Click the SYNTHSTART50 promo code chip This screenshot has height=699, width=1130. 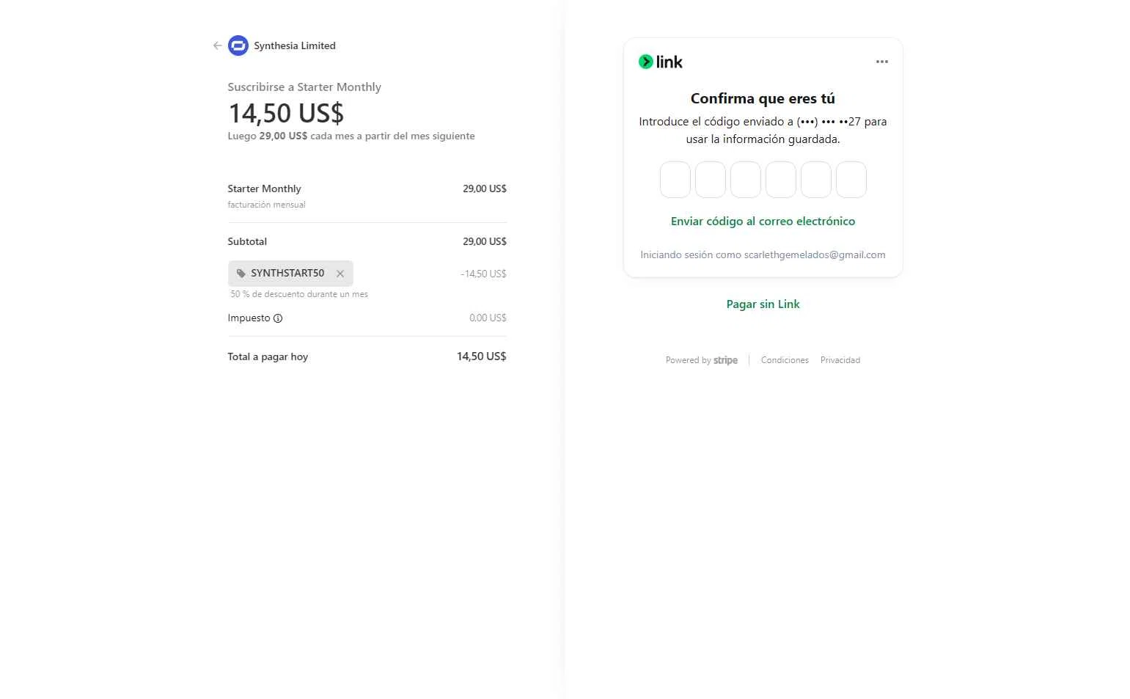[x=287, y=274]
